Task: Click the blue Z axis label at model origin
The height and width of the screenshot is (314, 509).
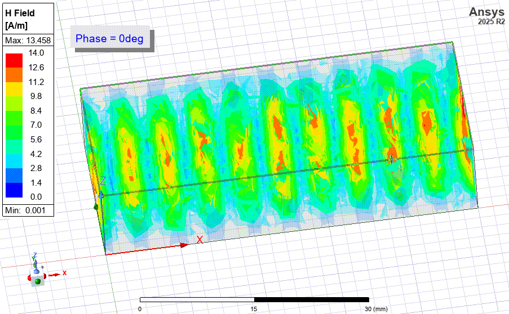Action: 103,181
